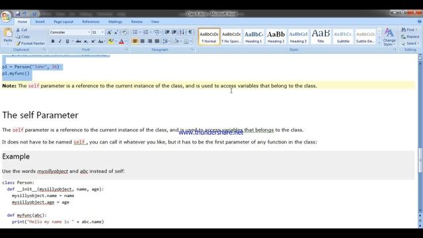Cut the selected text
This screenshot has width=423, height=238.
point(22,30)
